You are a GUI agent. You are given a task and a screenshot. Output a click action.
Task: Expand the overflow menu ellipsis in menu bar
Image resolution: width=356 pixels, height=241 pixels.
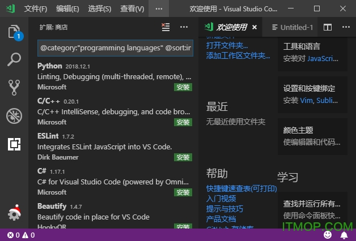click(x=159, y=8)
